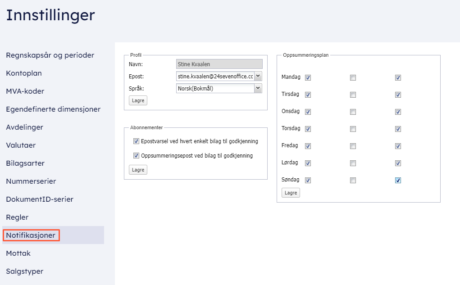460x285 pixels.
Task: Disable Epostvarsel ved hvert enkelt bilag checkbox
Action: pos(137,141)
